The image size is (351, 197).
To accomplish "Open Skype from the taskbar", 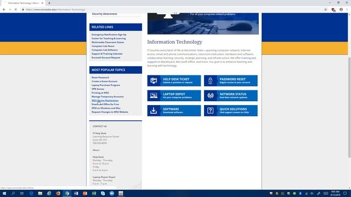I will (x=103, y=193).
